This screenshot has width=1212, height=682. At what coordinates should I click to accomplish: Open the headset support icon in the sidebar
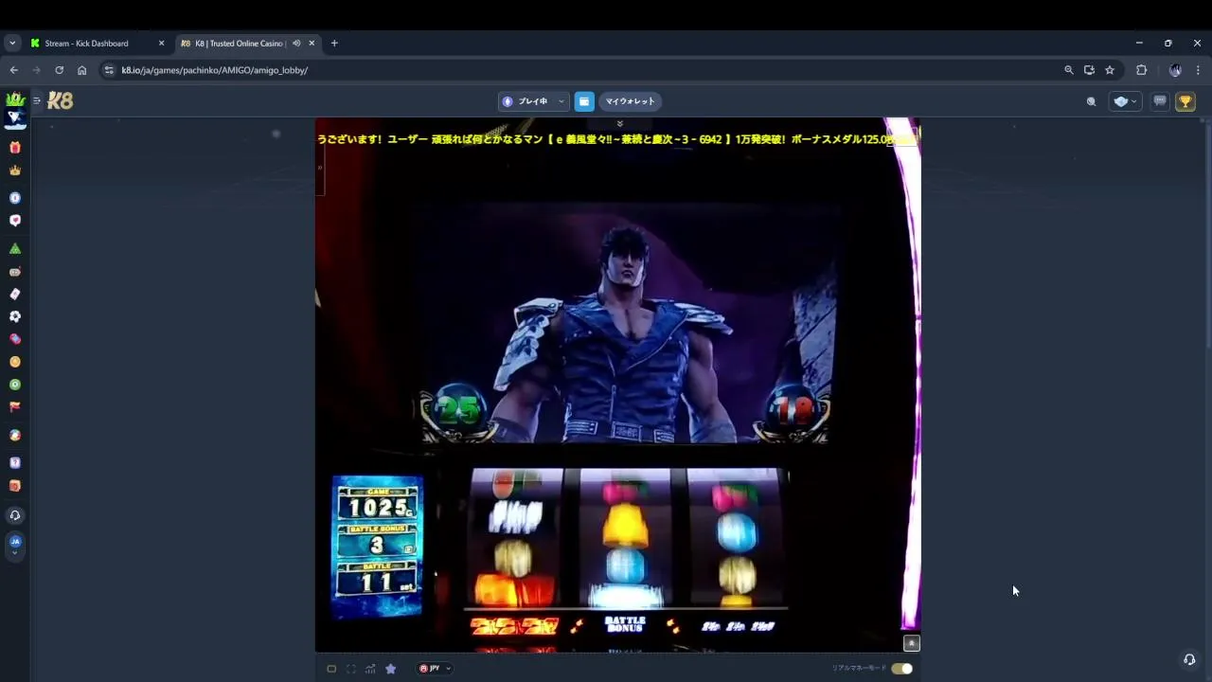(x=14, y=515)
